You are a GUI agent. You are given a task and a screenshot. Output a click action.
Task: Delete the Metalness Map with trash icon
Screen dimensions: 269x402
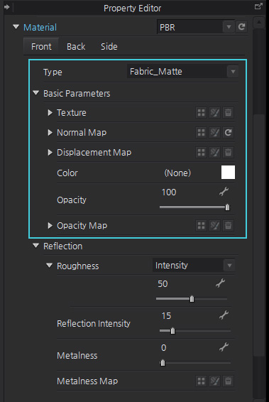(x=228, y=381)
